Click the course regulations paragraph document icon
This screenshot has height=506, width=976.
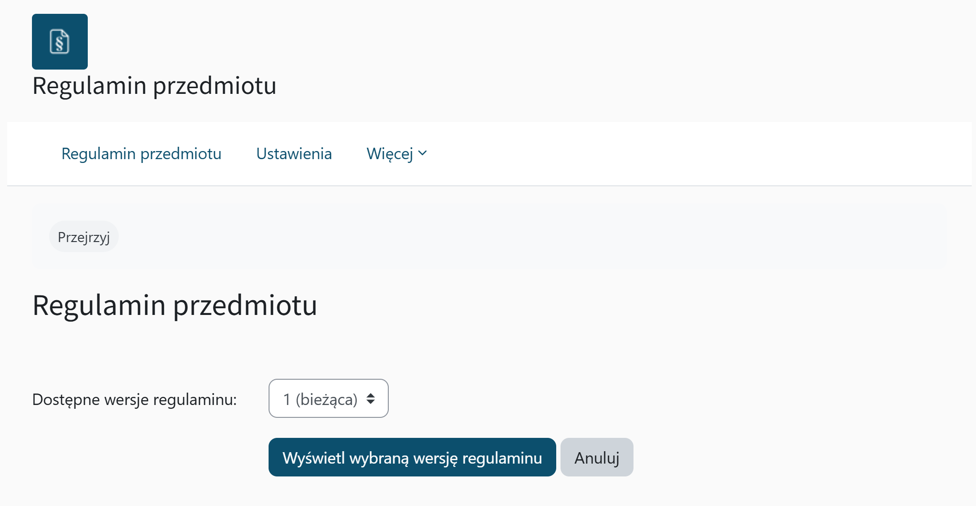pos(60,41)
